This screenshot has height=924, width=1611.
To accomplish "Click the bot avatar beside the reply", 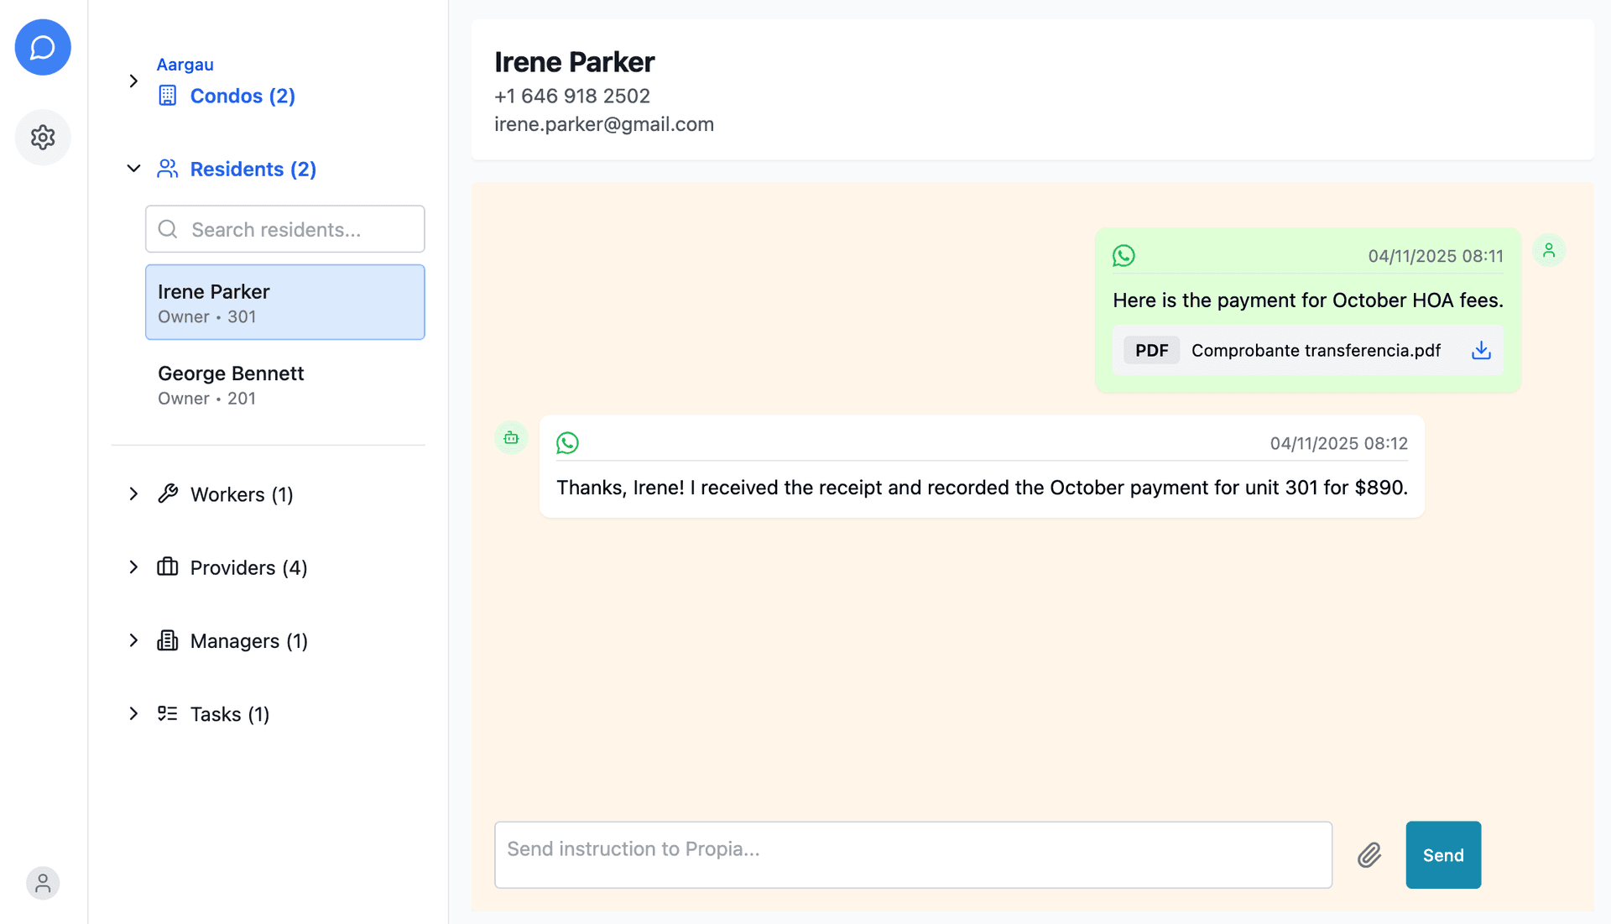I will 511,437.
